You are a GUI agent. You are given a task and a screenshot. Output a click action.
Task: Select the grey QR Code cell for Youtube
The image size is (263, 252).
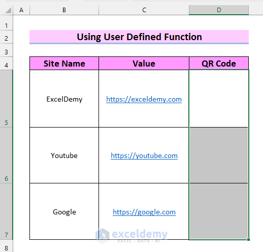[219, 155]
